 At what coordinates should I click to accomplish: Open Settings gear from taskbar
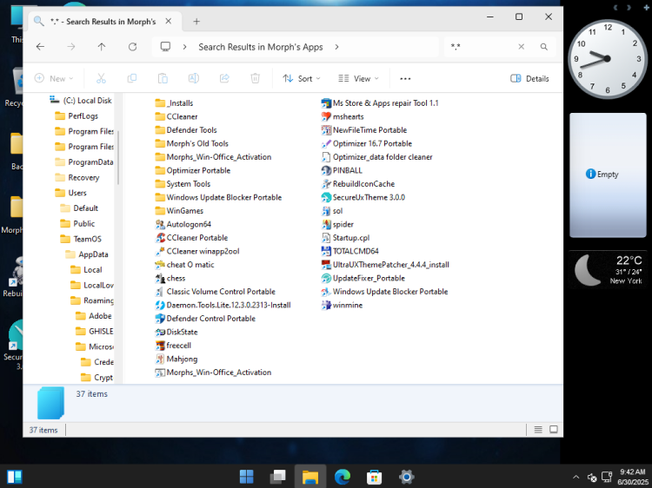tap(406, 477)
